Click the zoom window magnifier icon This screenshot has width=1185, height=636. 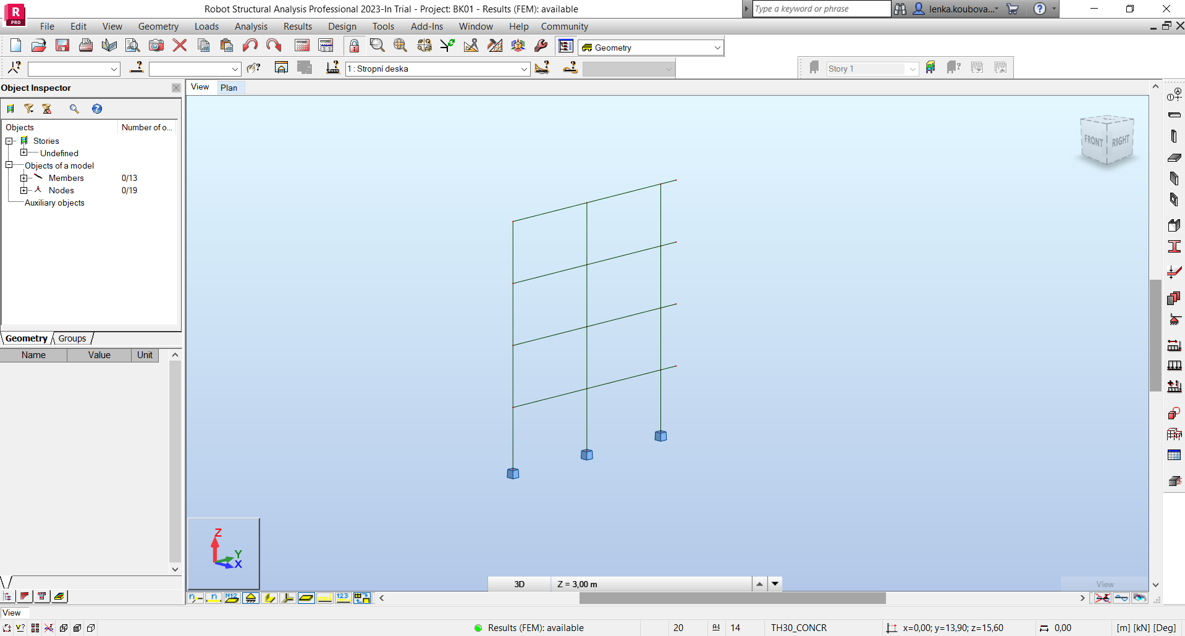[x=377, y=45]
